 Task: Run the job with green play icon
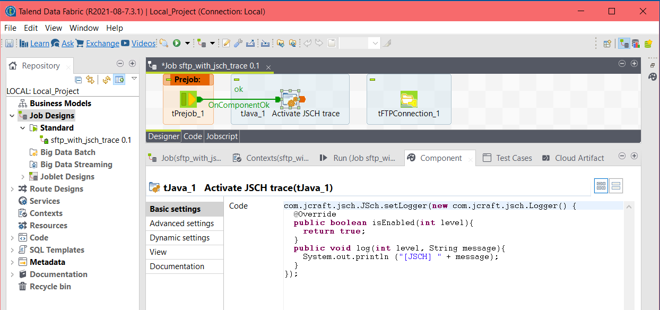tap(177, 44)
